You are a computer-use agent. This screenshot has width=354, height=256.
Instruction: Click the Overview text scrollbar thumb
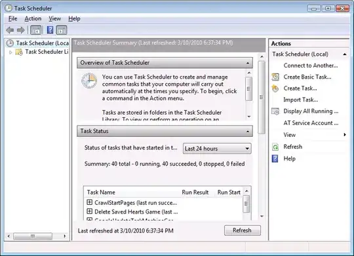(249, 88)
